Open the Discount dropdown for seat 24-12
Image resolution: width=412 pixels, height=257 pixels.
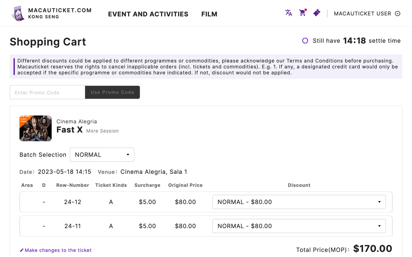tap(299, 202)
